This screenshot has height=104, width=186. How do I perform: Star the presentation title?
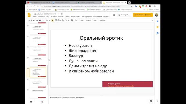[x=58, y=14]
